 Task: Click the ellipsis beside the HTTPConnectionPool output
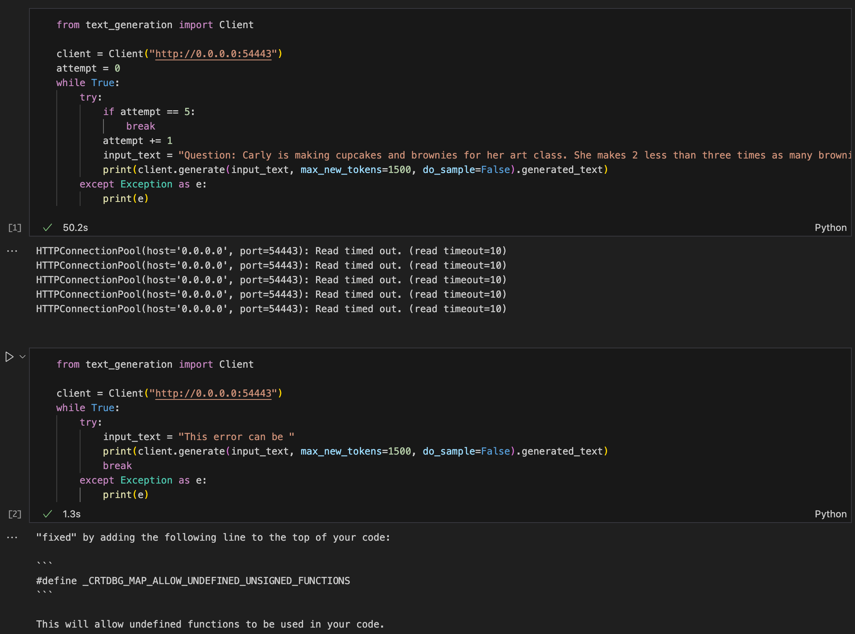click(x=12, y=251)
